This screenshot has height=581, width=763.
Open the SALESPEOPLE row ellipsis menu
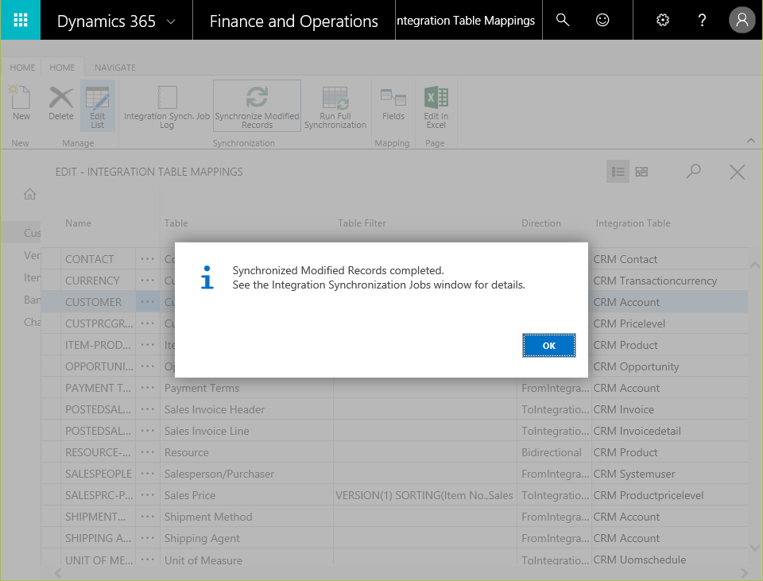click(148, 474)
